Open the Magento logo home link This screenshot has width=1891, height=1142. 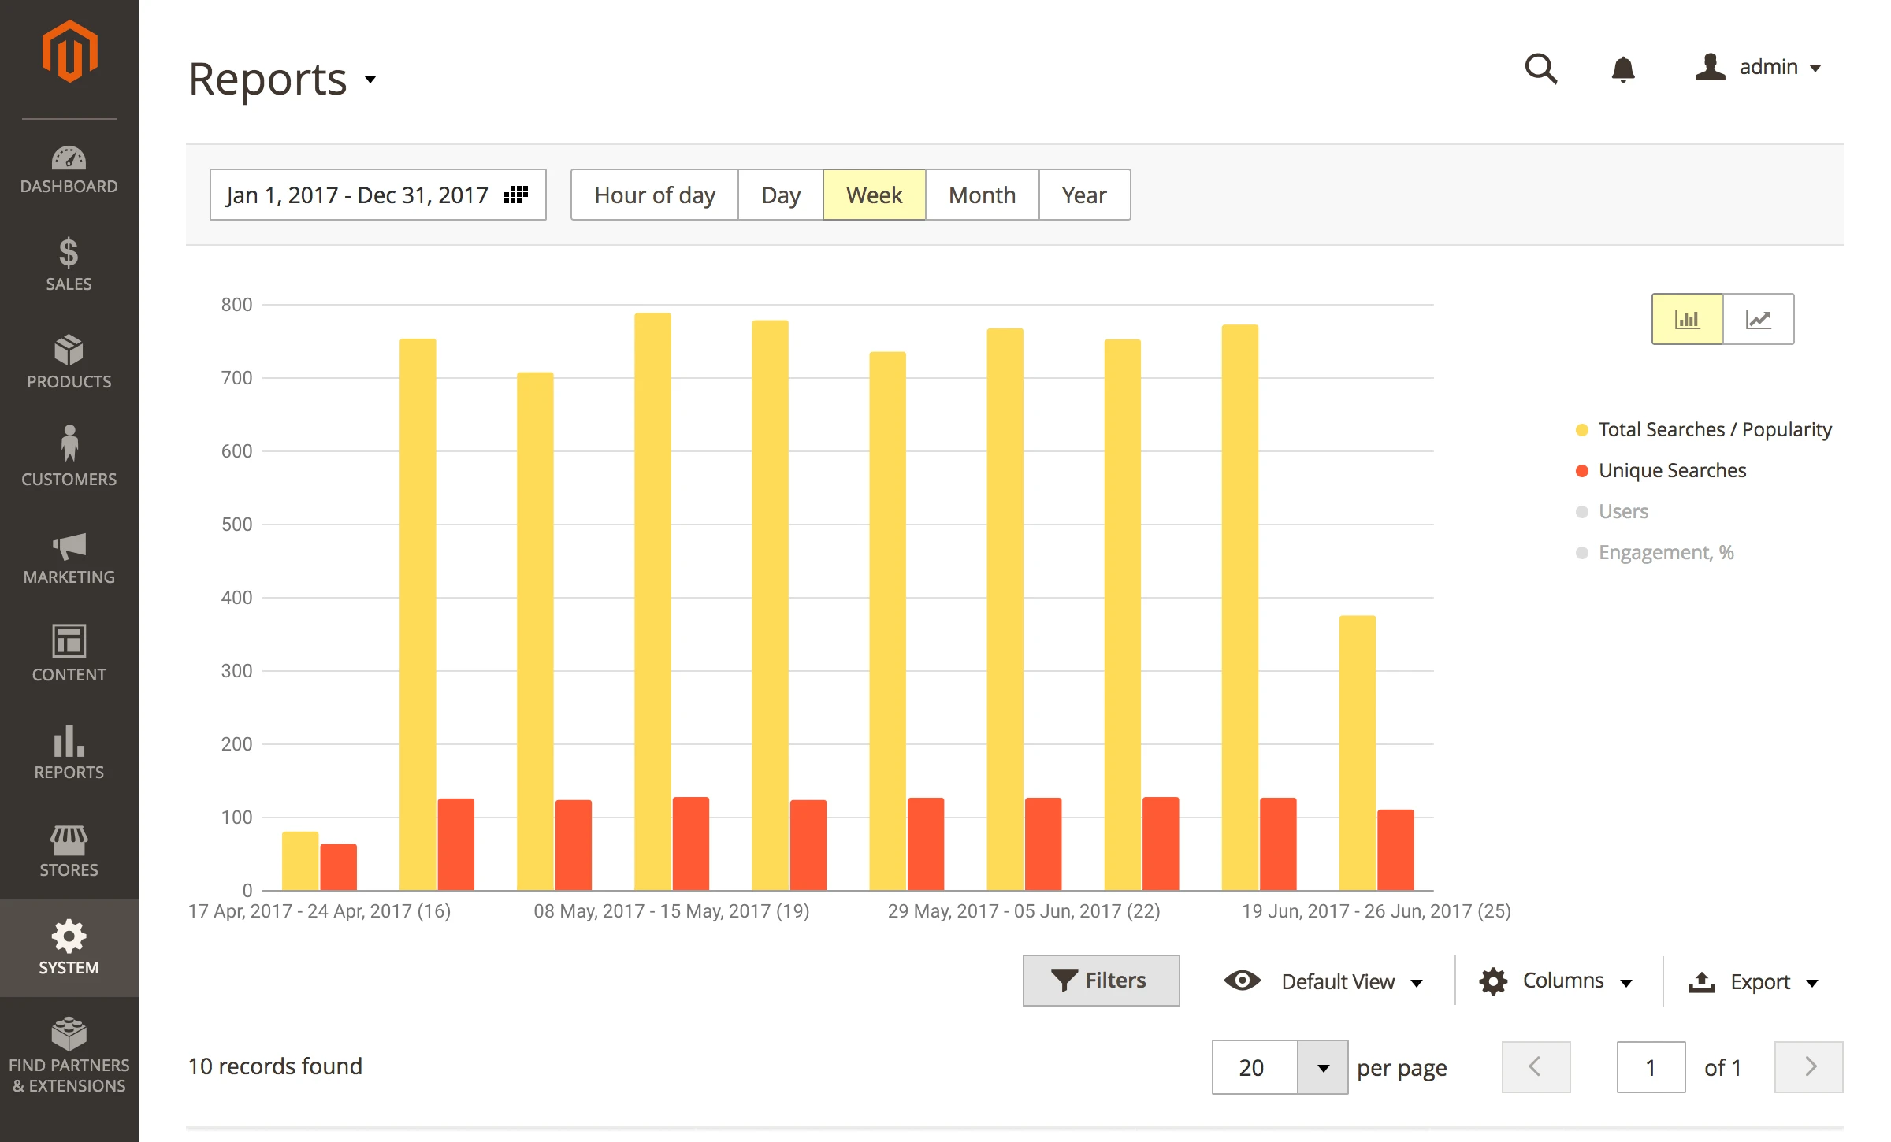pyautogui.click(x=69, y=53)
